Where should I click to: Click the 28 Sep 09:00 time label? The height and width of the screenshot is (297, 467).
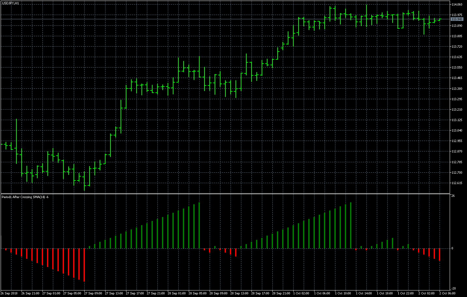tap(218, 293)
